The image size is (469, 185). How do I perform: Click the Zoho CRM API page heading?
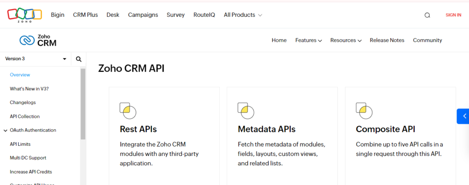click(x=131, y=69)
